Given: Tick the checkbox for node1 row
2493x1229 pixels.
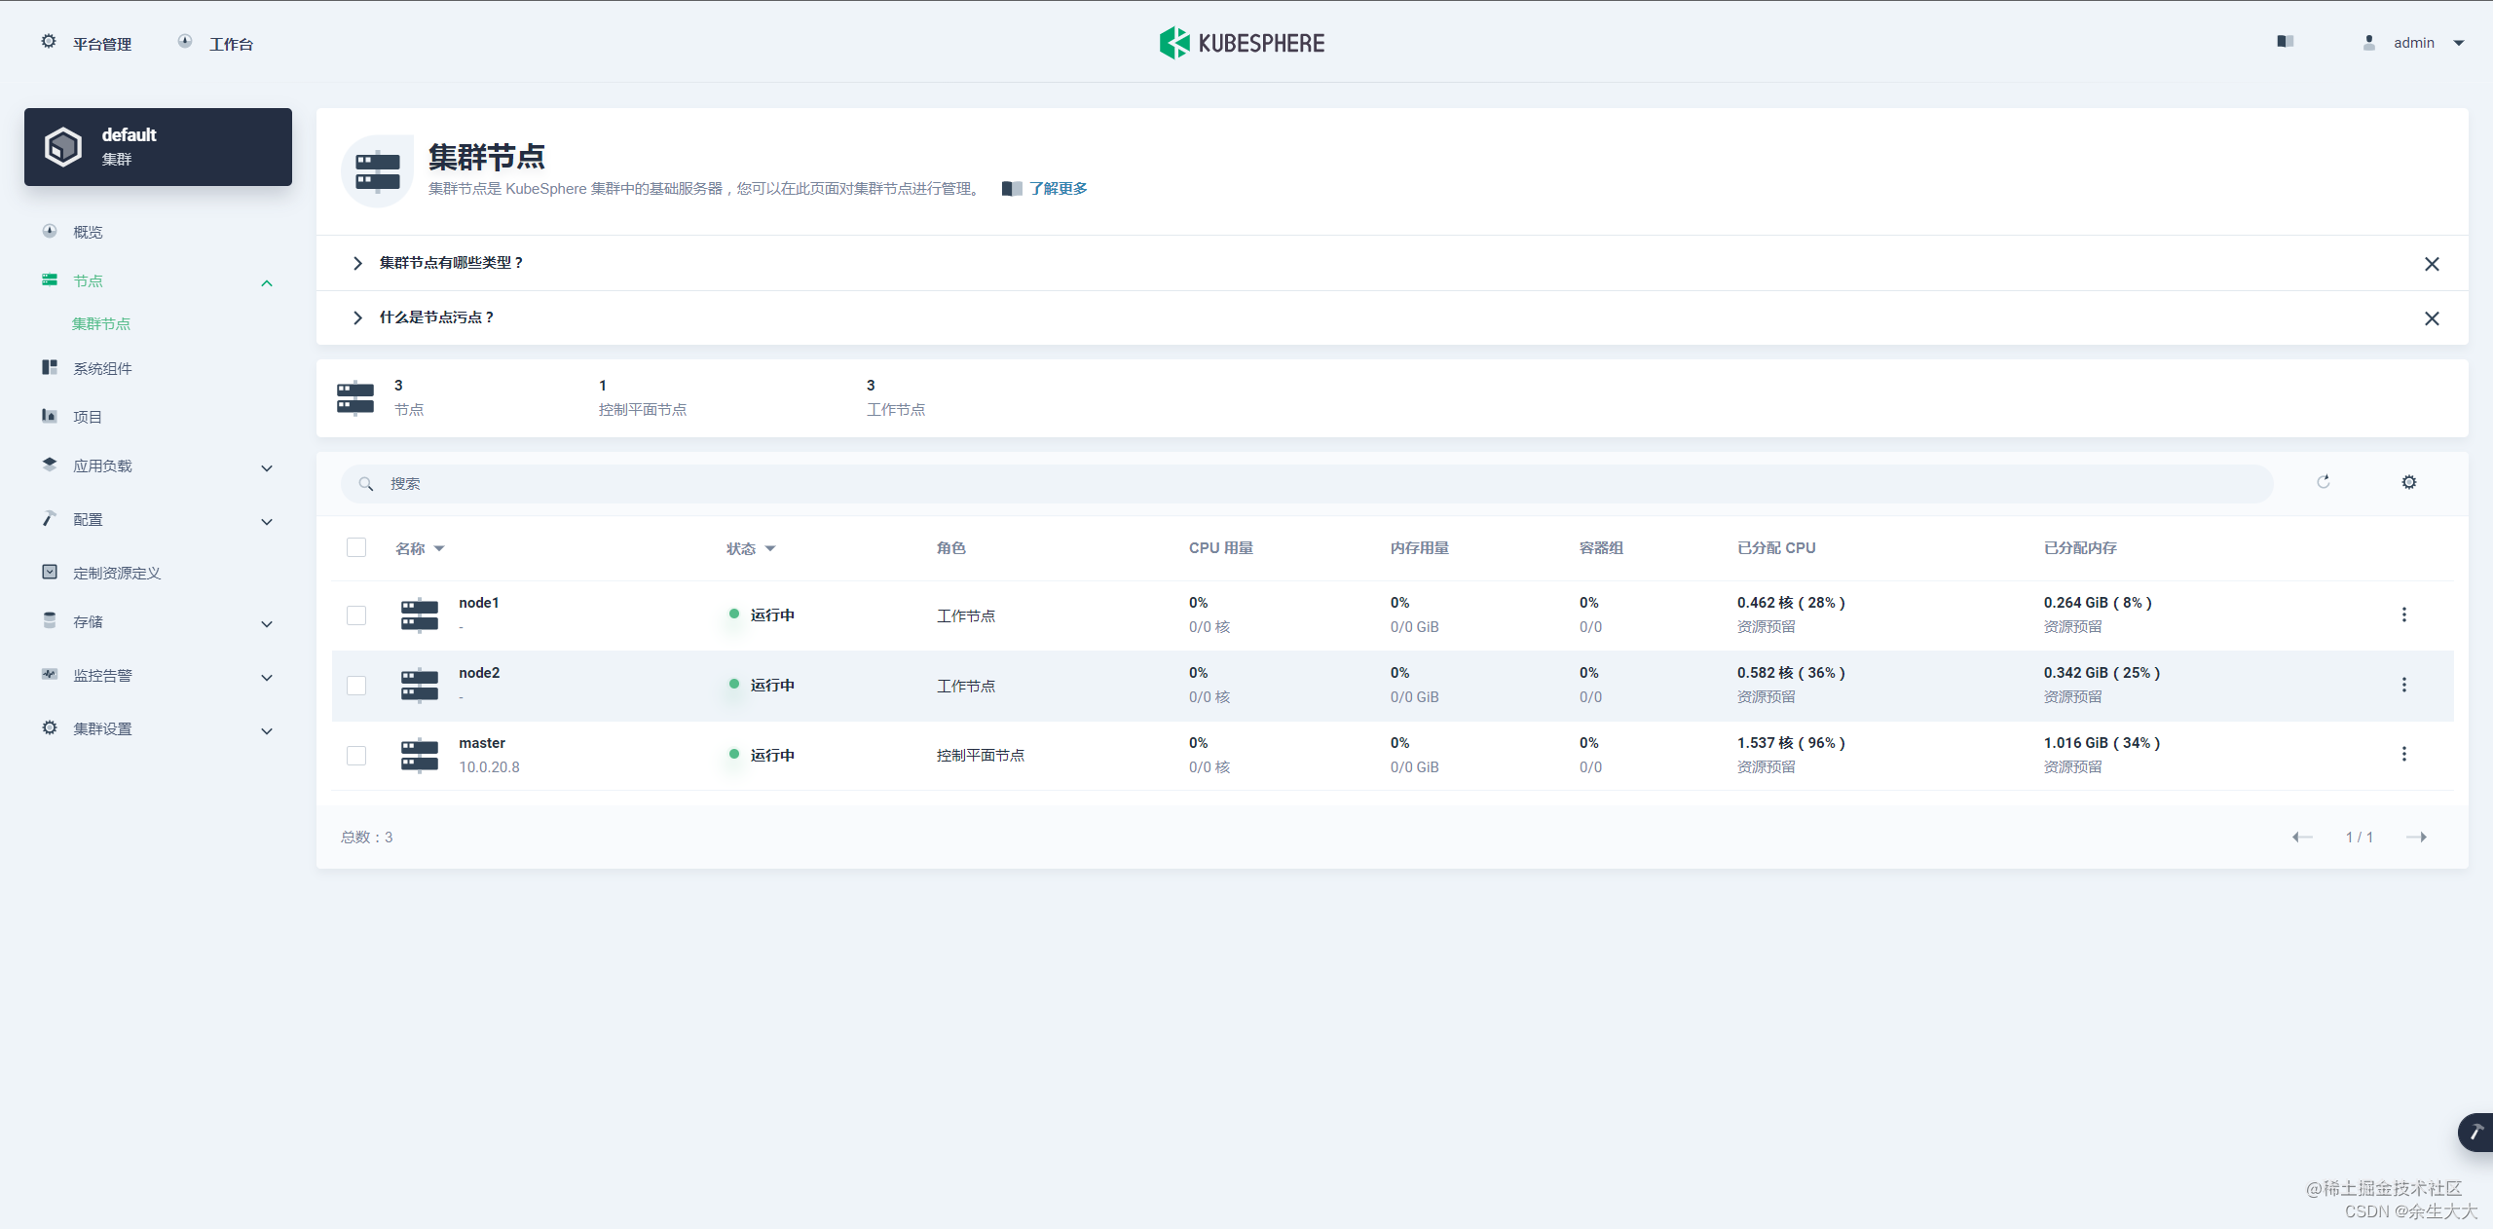Looking at the screenshot, I should click(356, 615).
